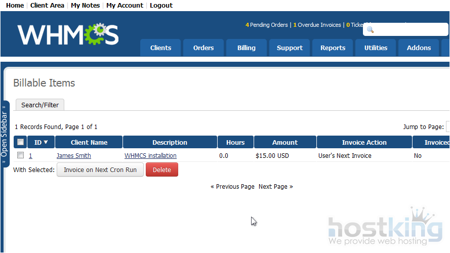Open the Addons menu

419,48
